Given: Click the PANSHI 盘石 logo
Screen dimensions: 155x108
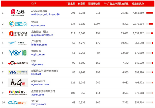Looking at the screenshot, I should pyautogui.click(x=18, y=93).
